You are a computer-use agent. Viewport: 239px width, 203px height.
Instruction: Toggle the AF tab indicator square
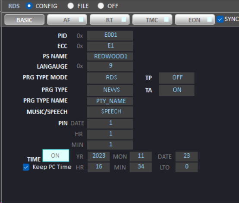tap(81, 19)
